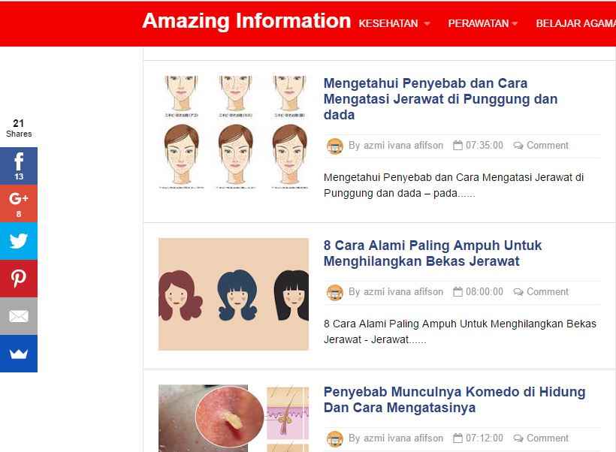Click the three hairstyles cartoon thumbnail
The width and height of the screenshot is (616, 452).
[234, 294]
